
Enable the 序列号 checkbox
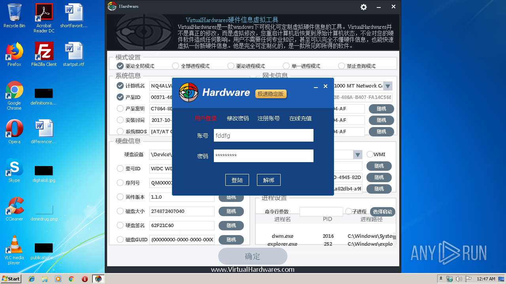[x=120, y=183]
